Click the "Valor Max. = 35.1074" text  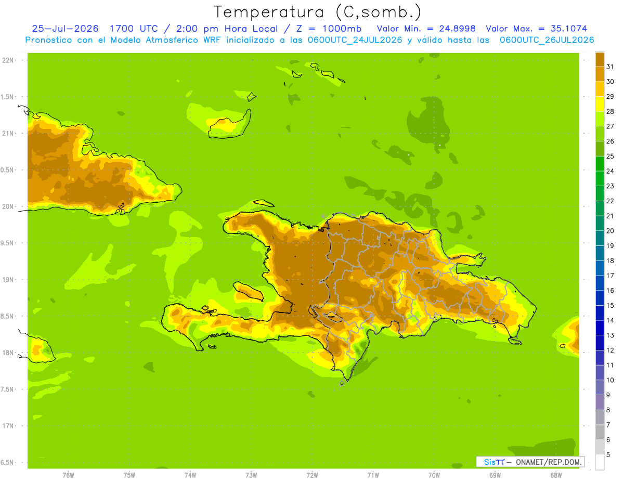(536, 29)
